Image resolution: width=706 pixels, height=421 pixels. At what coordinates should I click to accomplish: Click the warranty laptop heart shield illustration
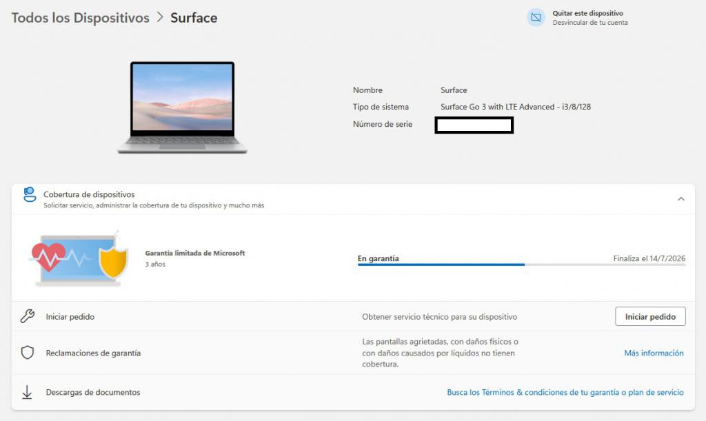[x=79, y=259]
